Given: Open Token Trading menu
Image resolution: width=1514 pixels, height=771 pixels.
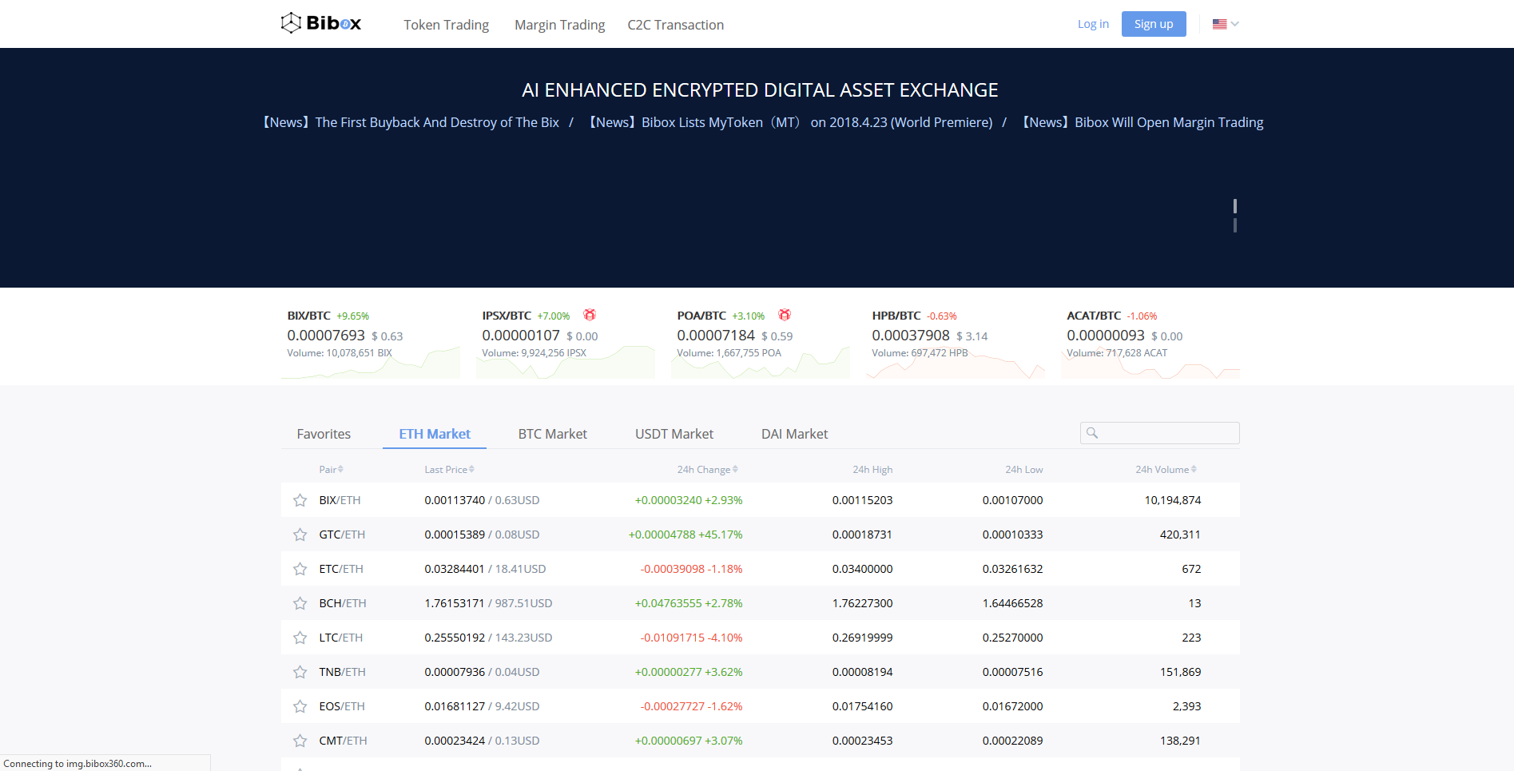Looking at the screenshot, I should [x=446, y=25].
